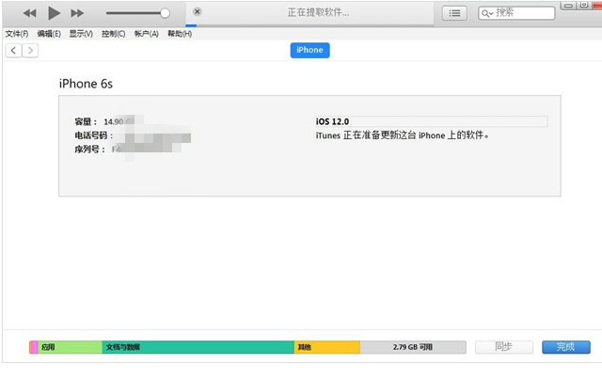Screen dimensions: 602x379
Task: Click the 文稿与数据 storage bar segment
Action: 198,347
